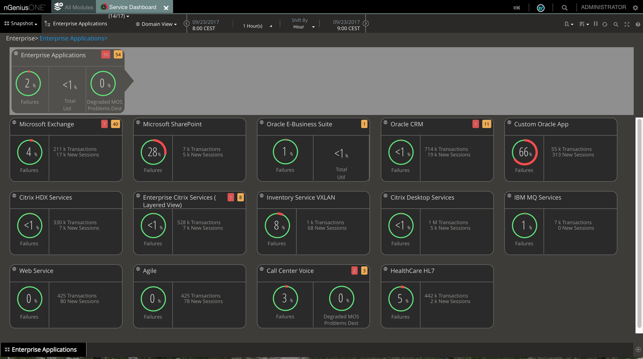Click Web Service 0% failures gauge
This screenshot has width=643, height=359.
tap(30, 299)
